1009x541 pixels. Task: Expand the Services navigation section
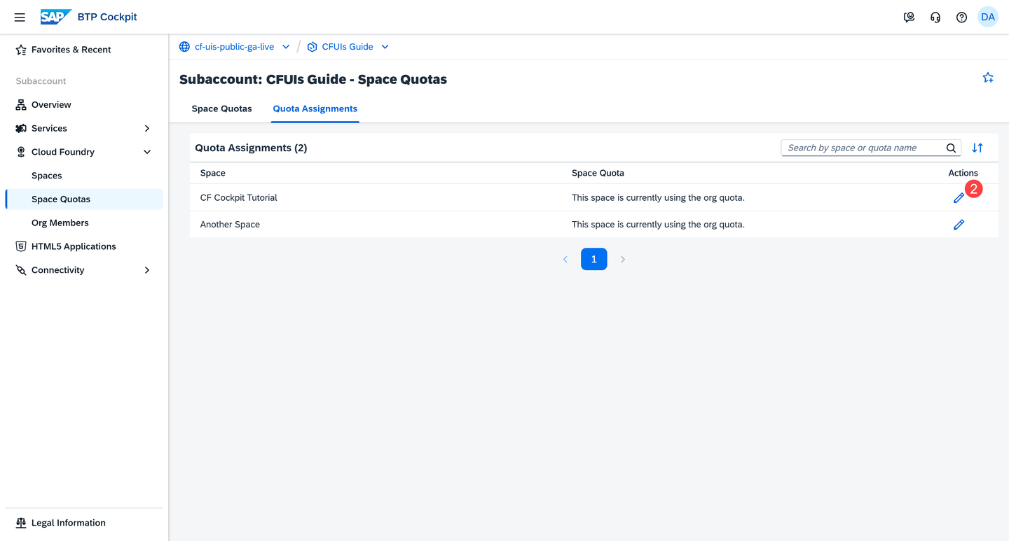[x=147, y=129]
